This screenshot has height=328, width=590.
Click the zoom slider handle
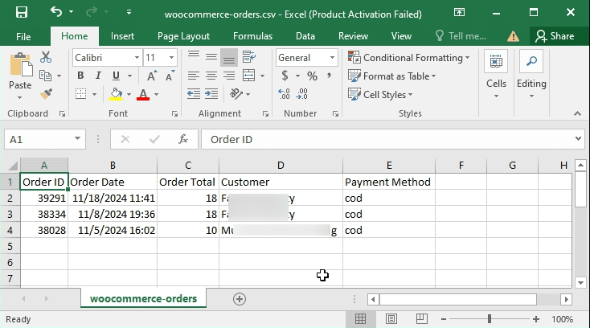coord(490,319)
